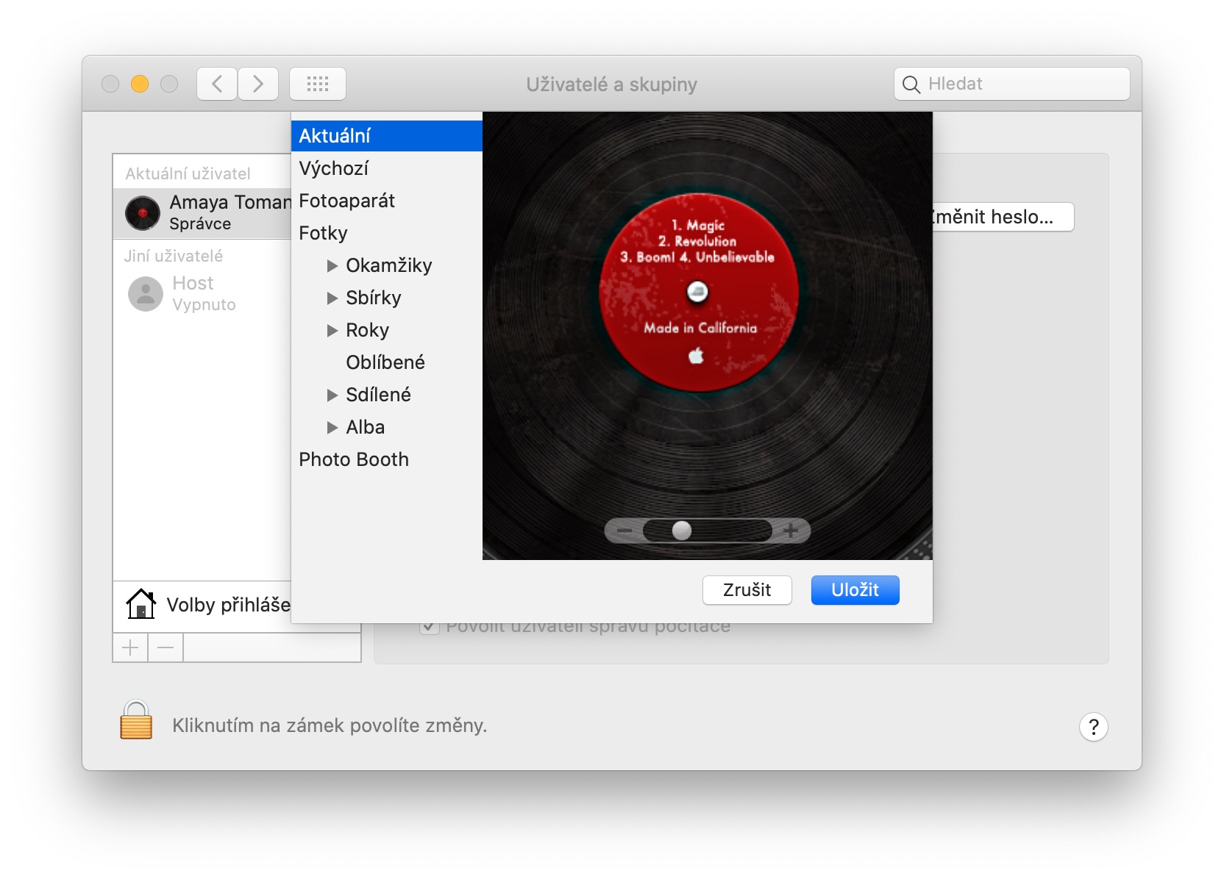Open help with the question mark button
Image resolution: width=1224 pixels, height=879 pixels.
tap(1094, 727)
